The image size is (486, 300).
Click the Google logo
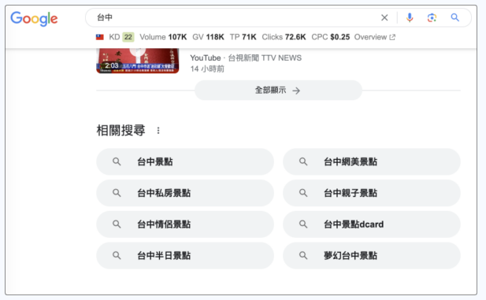34,19
